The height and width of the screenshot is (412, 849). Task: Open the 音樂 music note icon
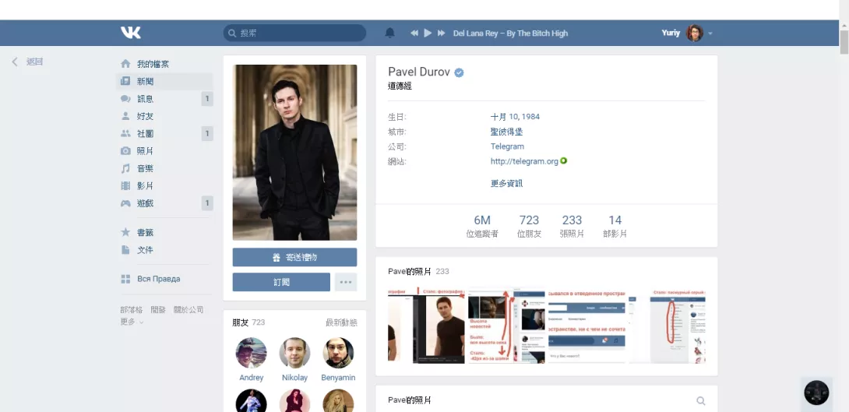[x=125, y=168]
